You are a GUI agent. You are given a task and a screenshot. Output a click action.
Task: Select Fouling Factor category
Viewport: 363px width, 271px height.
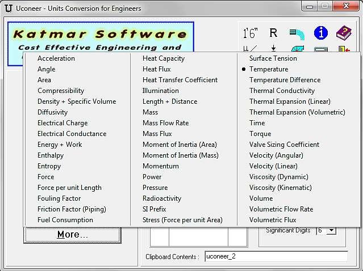pyautogui.click(x=59, y=198)
